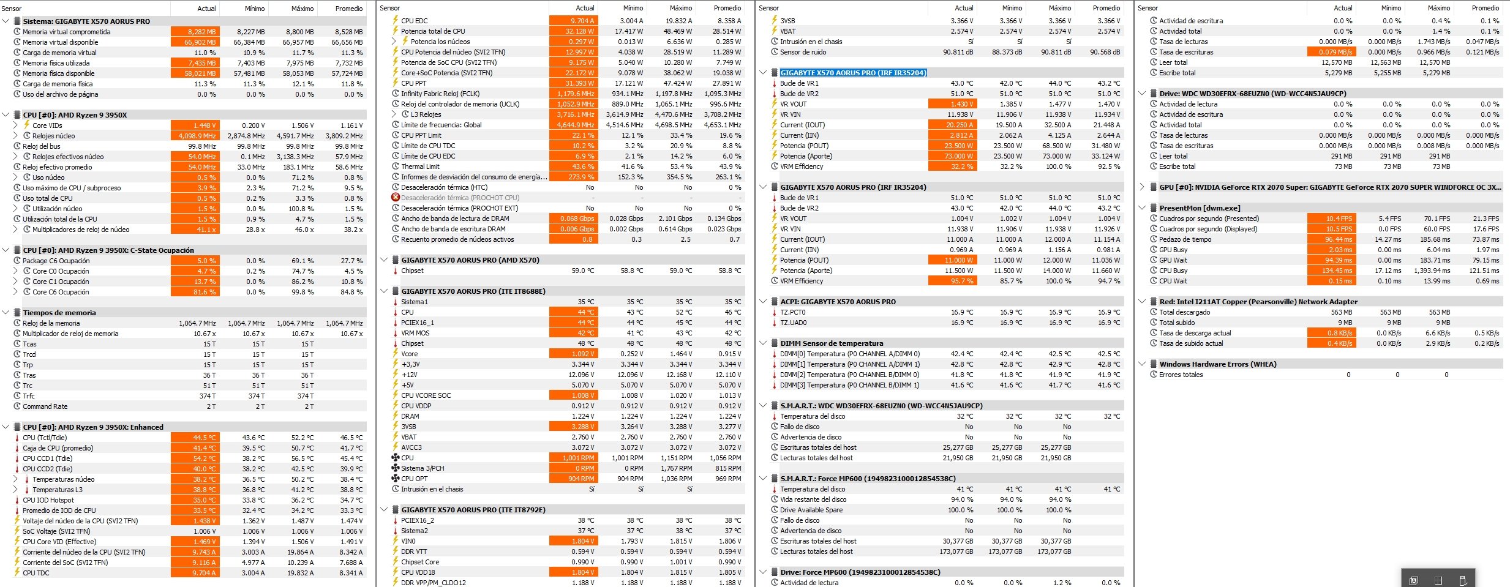Image resolution: width=1510 pixels, height=587 pixels.
Task: Click the thermometer icon of DIMM[0] Temperatura
Action: 775,354
